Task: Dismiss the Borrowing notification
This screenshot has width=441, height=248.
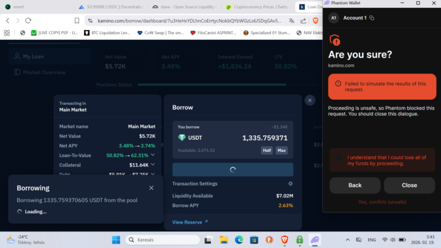Action: [x=151, y=188]
